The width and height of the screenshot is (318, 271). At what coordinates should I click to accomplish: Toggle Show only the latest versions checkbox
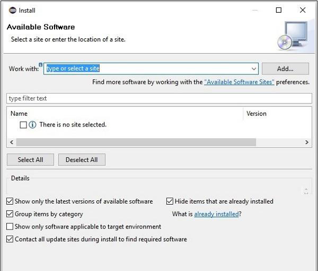point(10,201)
